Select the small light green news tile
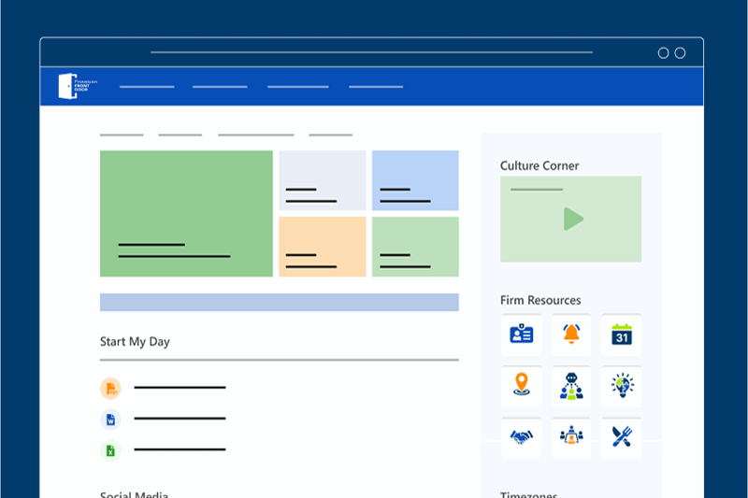This screenshot has width=748, height=498. [x=415, y=247]
